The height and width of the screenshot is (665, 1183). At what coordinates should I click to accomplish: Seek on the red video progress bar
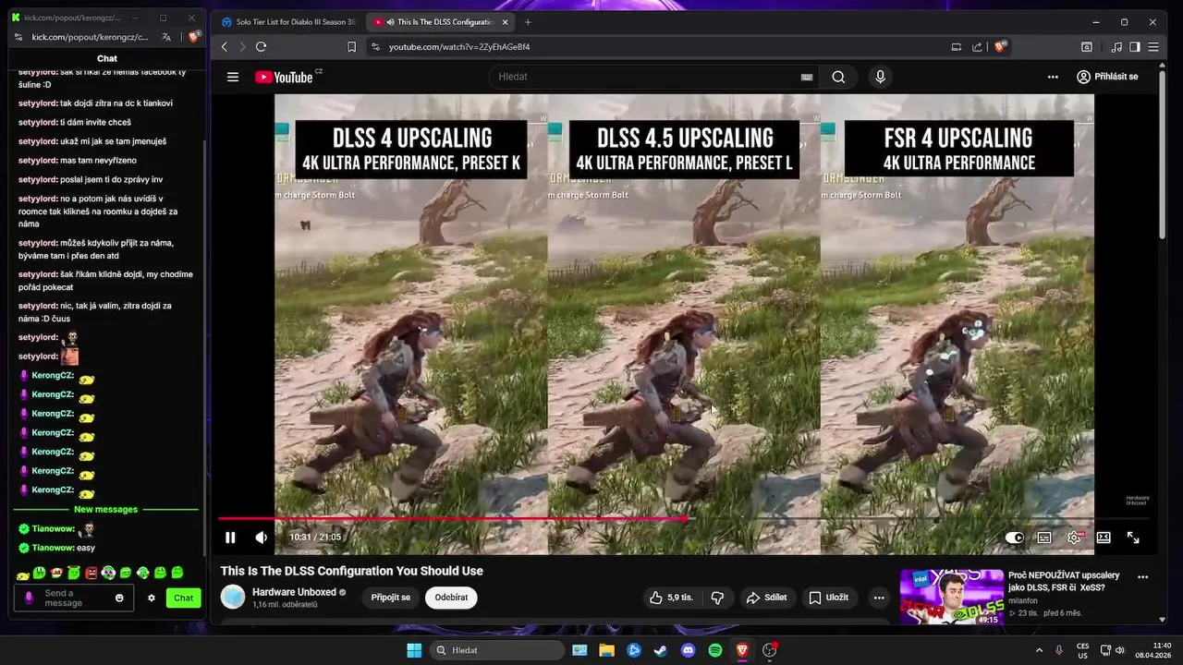[684, 519]
